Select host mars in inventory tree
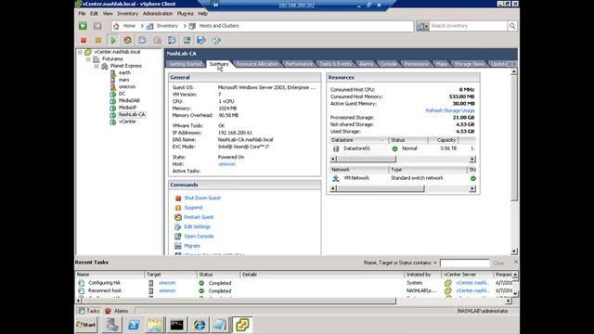This screenshot has width=594, height=334. (123, 80)
